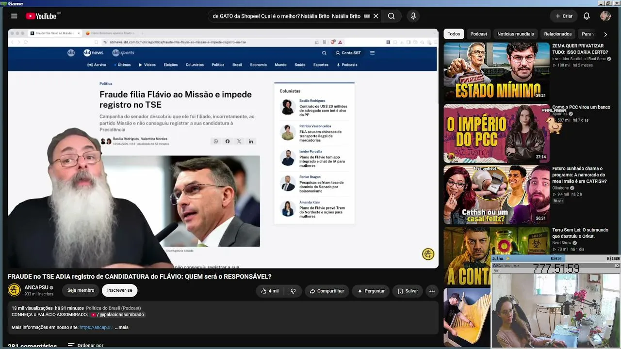621x349 pixels.
Task: Become a member with Seja membro
Action: click(x=81, y=290)
